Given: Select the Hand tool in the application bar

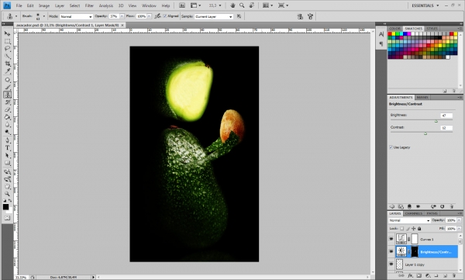Looking at the screenshot, I should (232, 5).
